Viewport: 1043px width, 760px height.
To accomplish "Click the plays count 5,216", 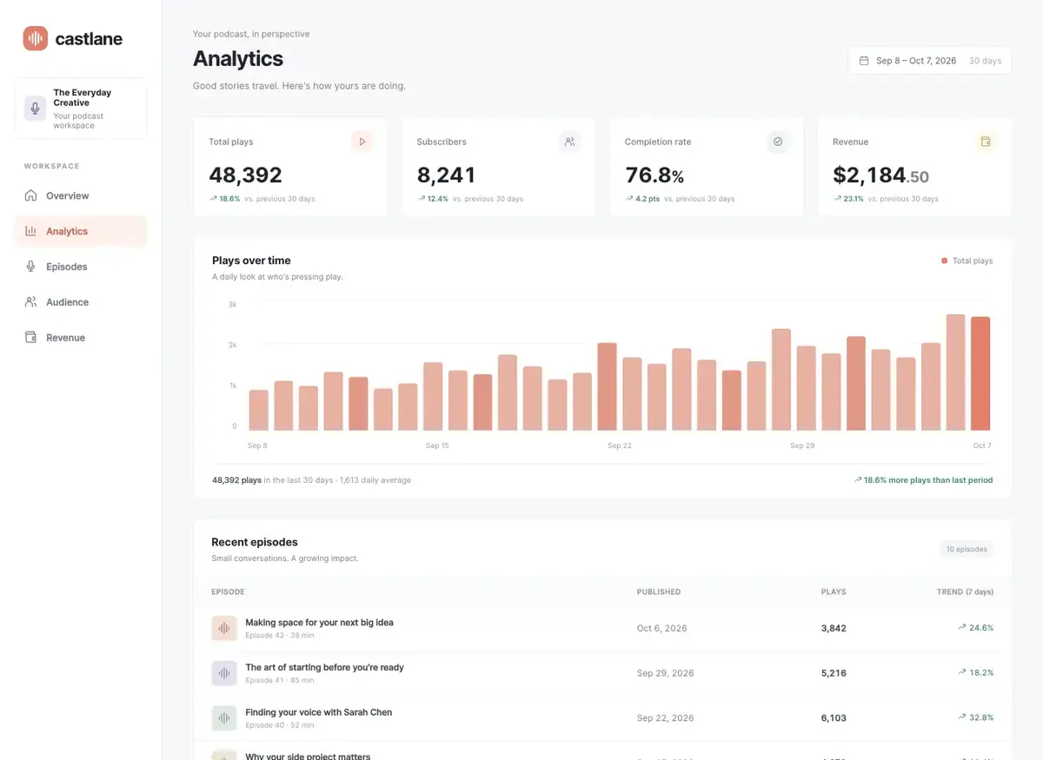I will pos(834,673).
